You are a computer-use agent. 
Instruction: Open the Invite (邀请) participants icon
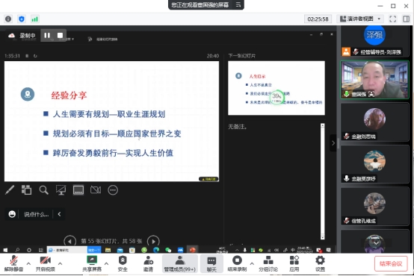[148, 263]
